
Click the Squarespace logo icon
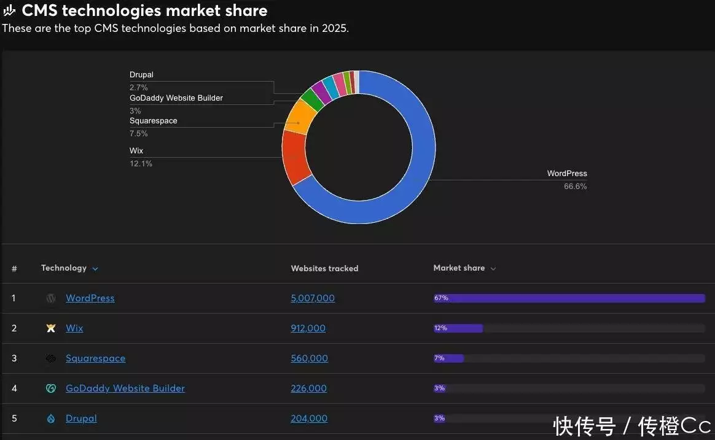point(51,358)
